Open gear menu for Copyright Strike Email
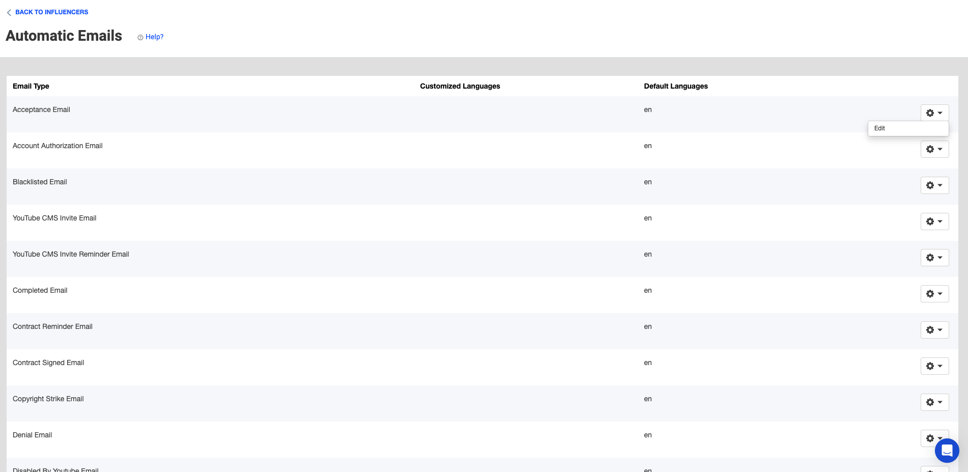This screenshot has height=472, width=968. tap(934, 402)
